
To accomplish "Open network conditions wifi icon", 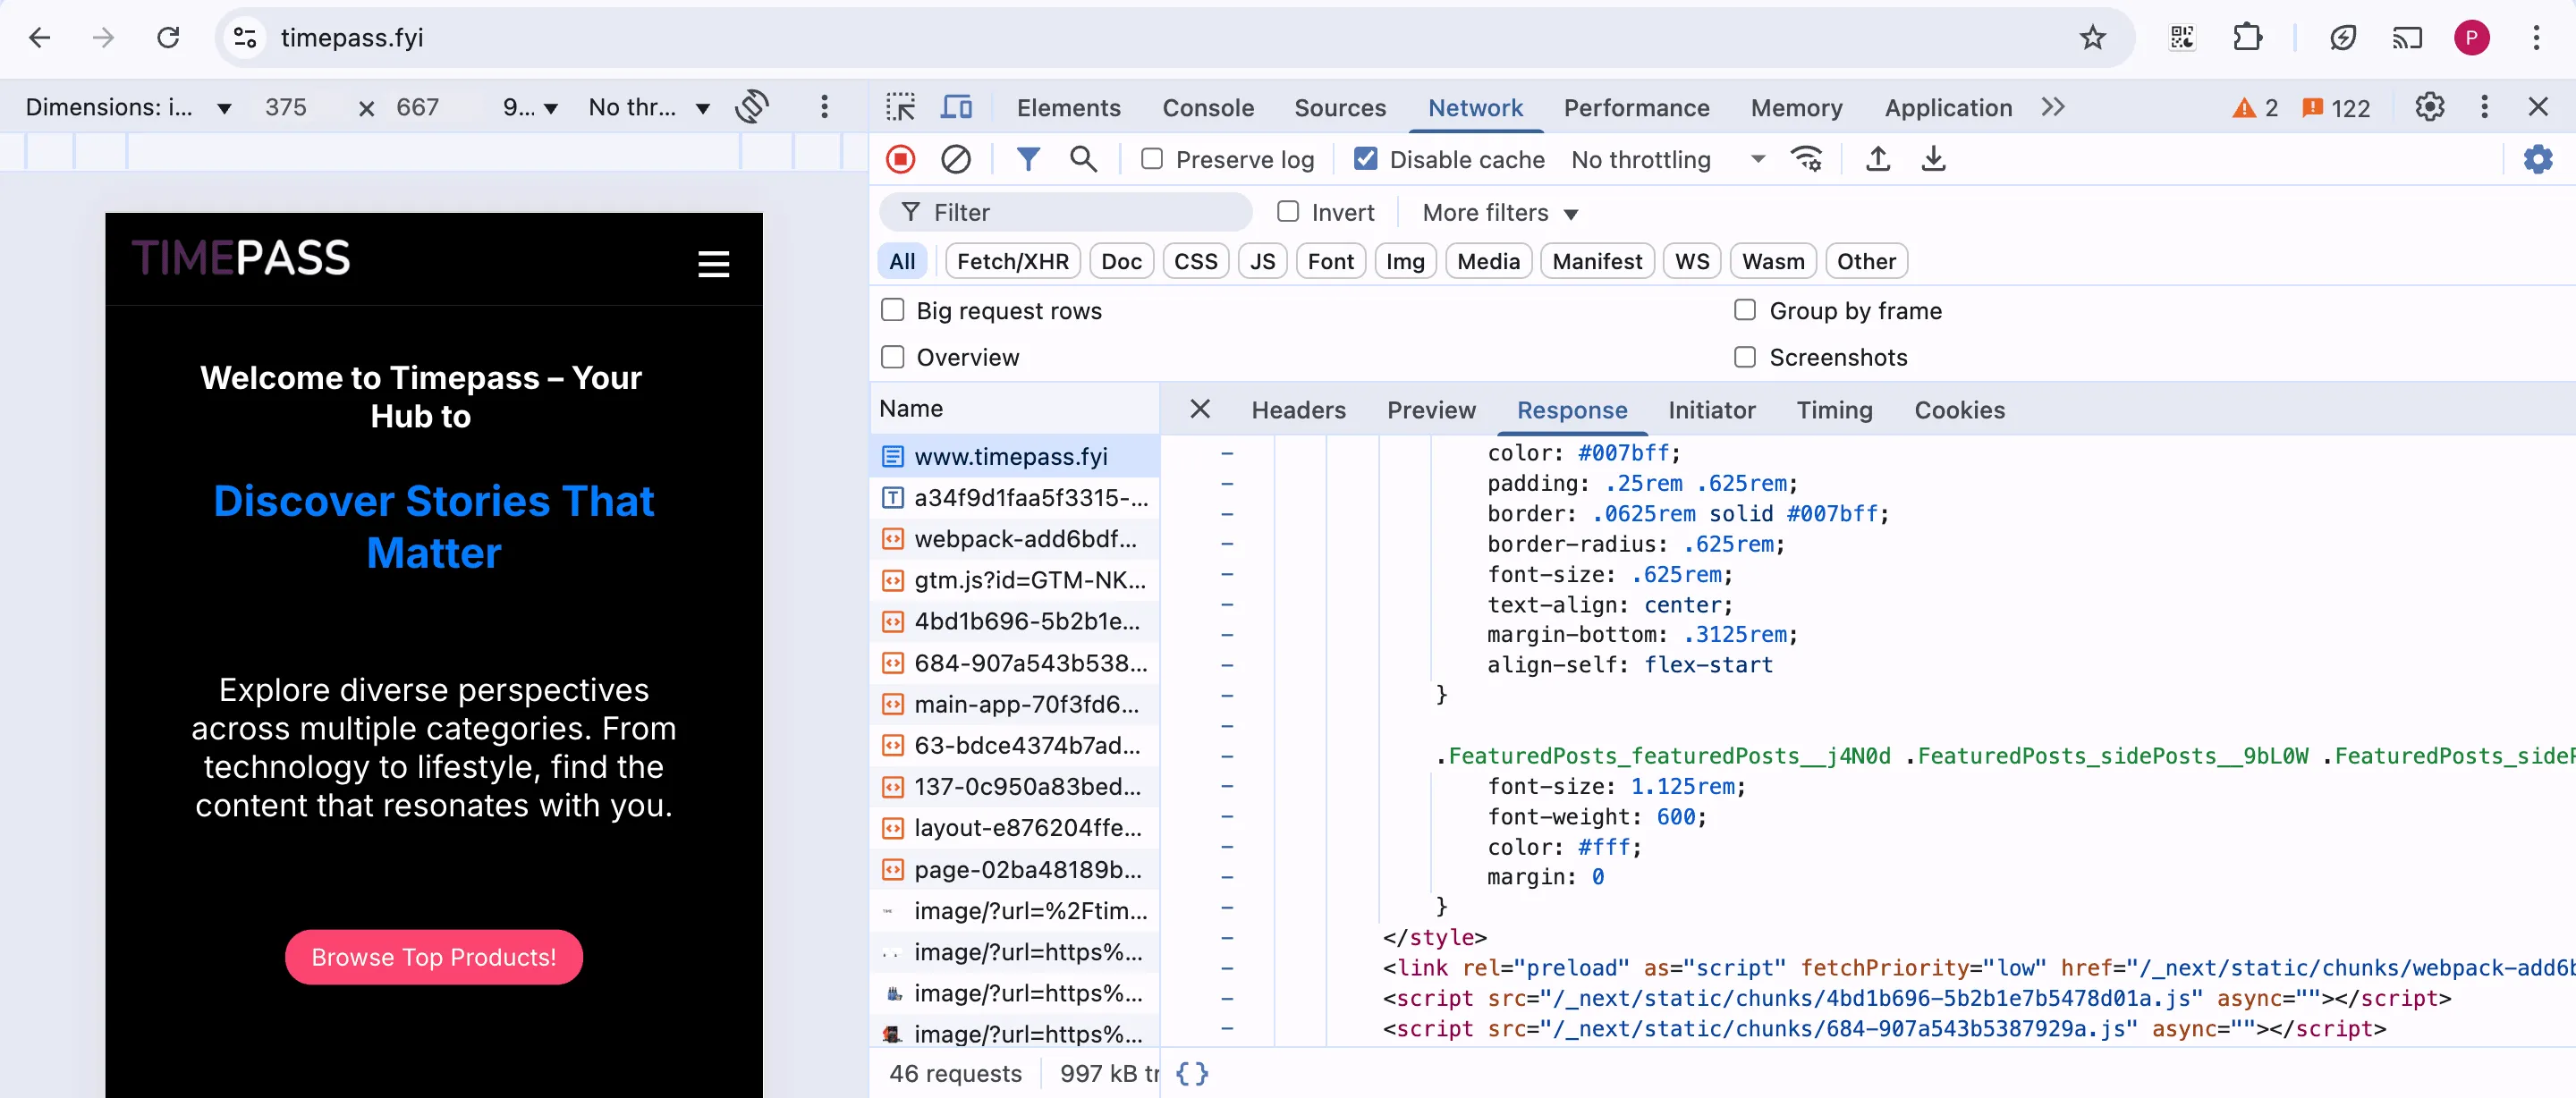I will (1807, 159).
